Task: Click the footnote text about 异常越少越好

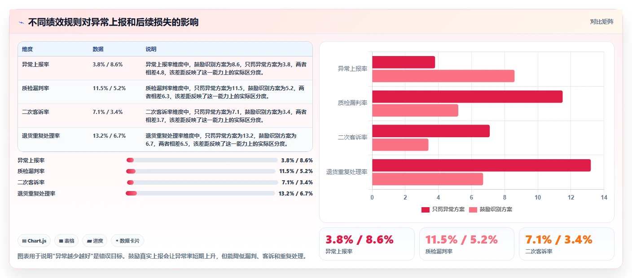Action: tap(162, 256)
